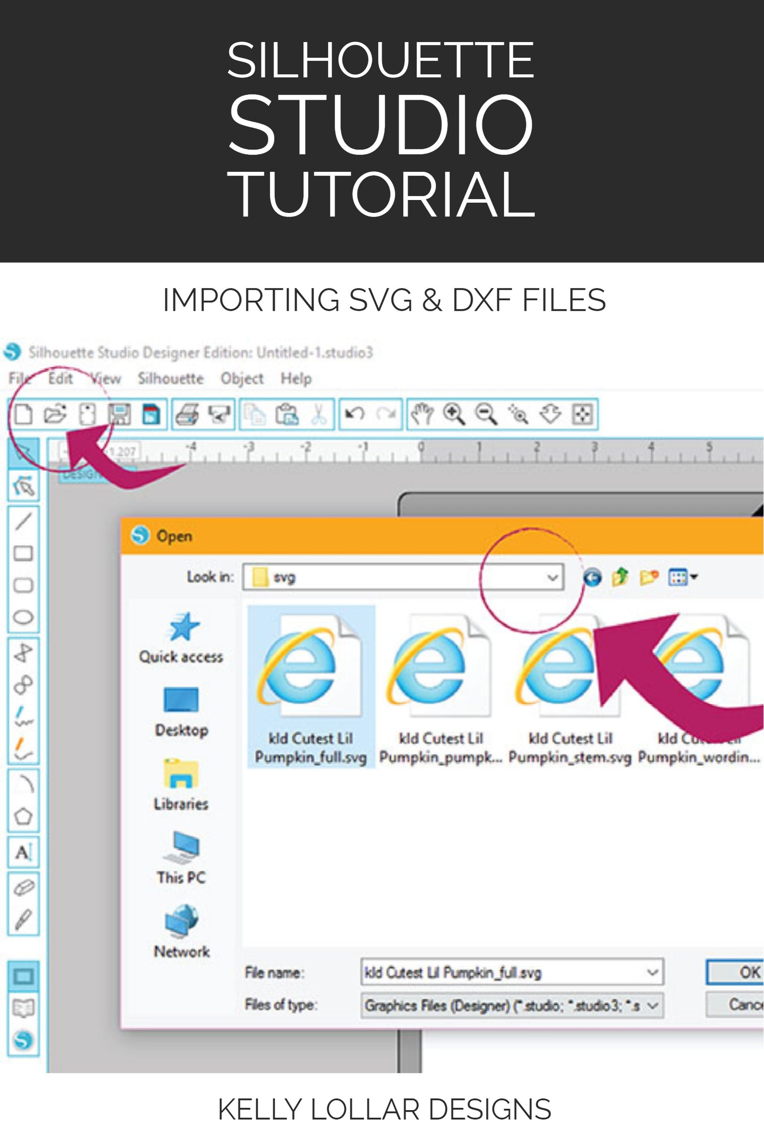Expand the Look in folder dropdown

click(552, 578)
